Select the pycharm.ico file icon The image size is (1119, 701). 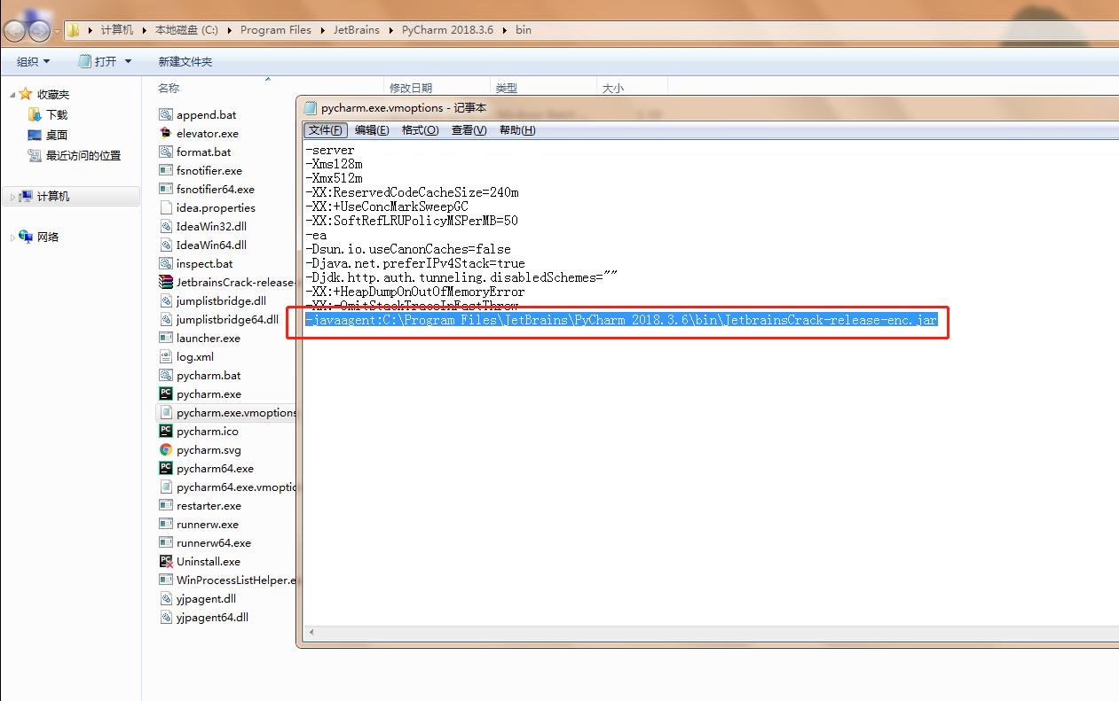pos(166,431)
